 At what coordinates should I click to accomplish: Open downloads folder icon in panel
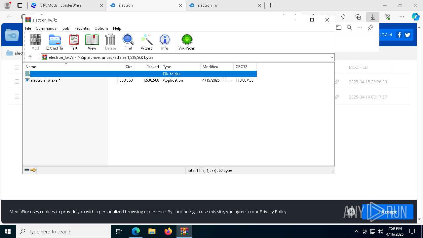click(339, 27)
